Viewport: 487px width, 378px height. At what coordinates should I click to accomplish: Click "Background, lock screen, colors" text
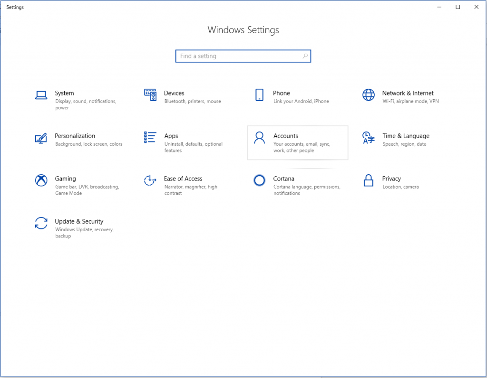(x=88, y=144)
